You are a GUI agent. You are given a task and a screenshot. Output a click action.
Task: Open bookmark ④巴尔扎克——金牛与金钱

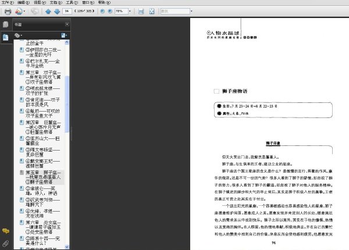point(42,63)
